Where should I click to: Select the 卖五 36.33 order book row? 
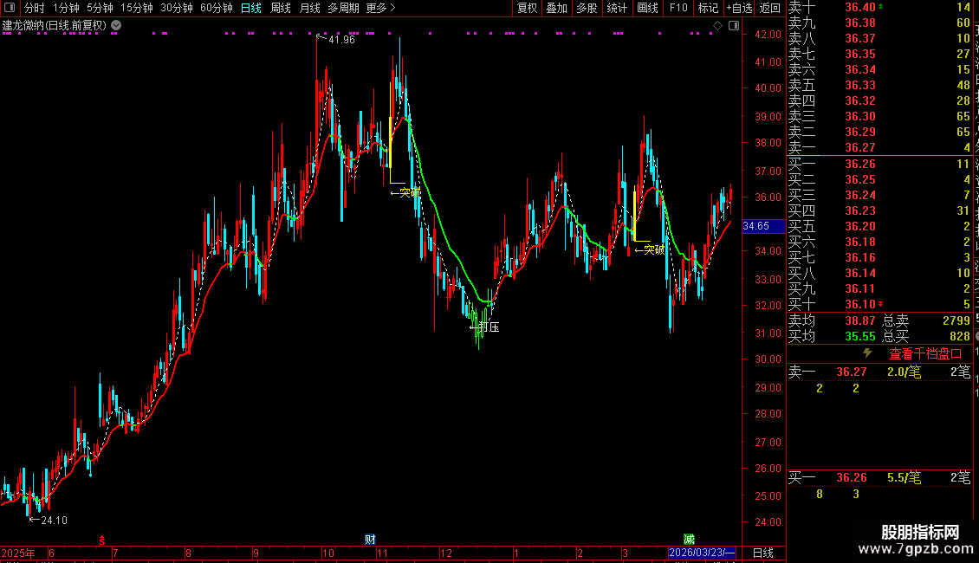coord(879,85)
